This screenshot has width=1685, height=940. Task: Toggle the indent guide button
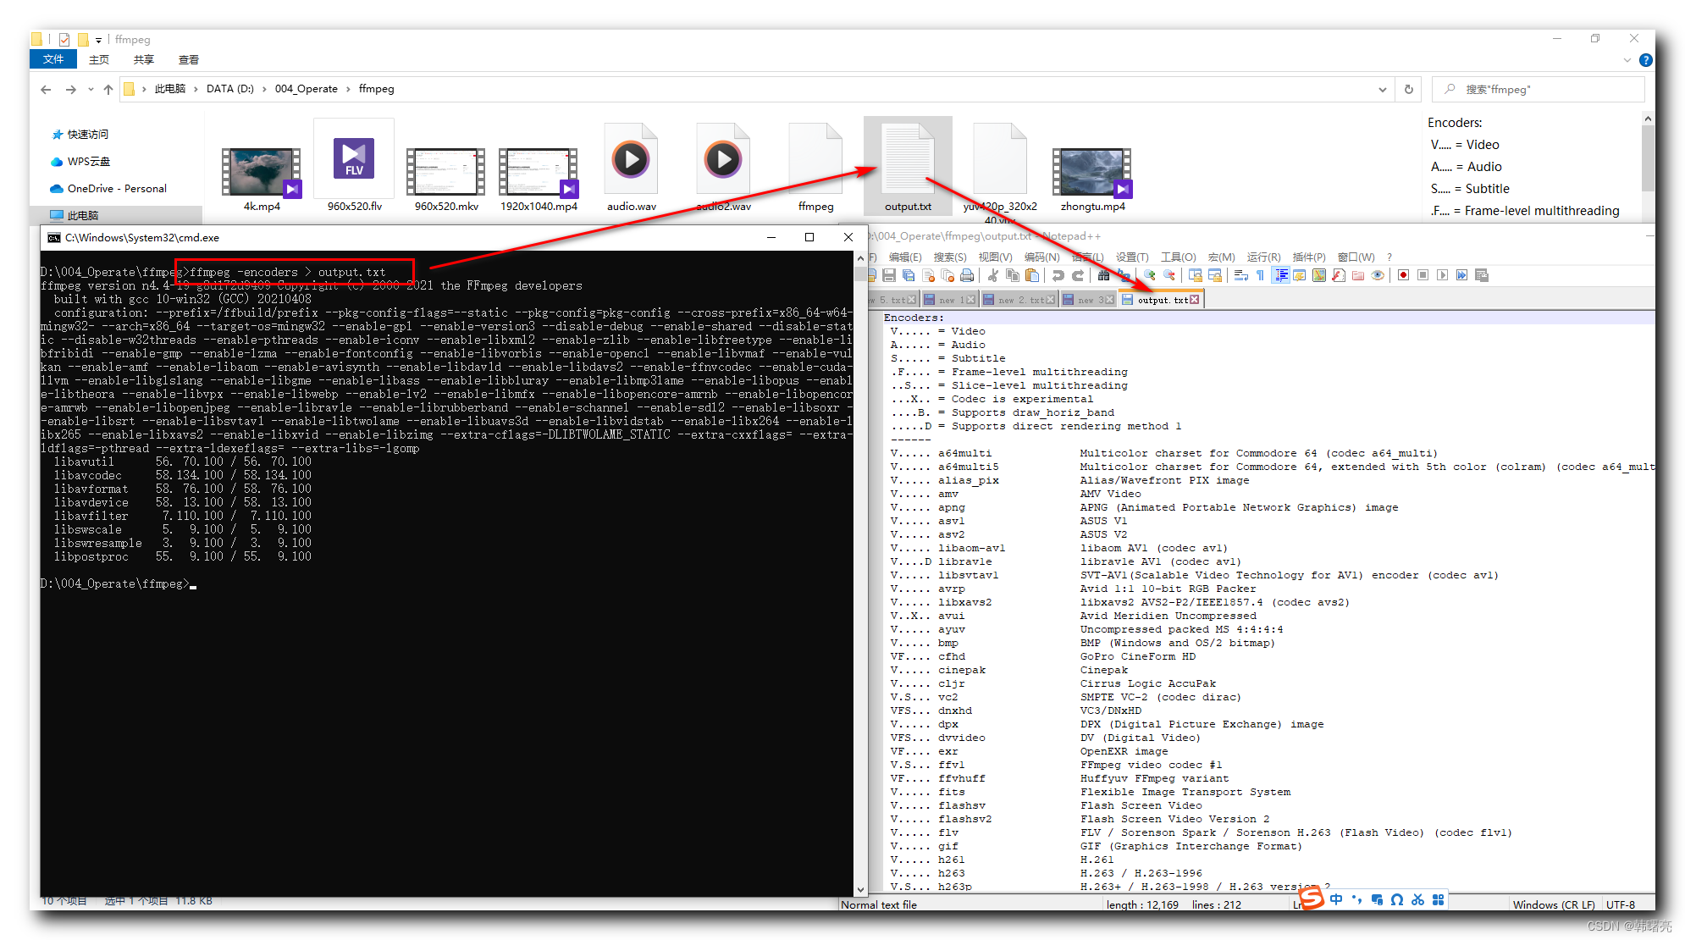tap(1280, 275)
